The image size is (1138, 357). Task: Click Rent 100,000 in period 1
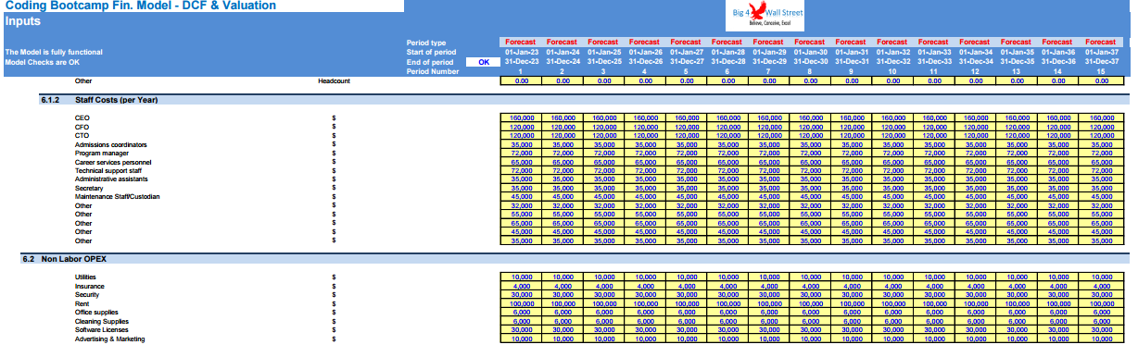[x=521, y=304]
